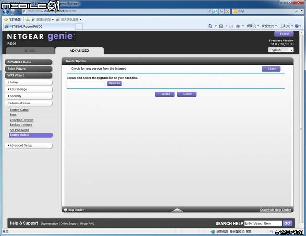Open the Print dropdown arrow
Image resolution: width=306 pixels, height=236 pixels.
[x=243, y=26]
